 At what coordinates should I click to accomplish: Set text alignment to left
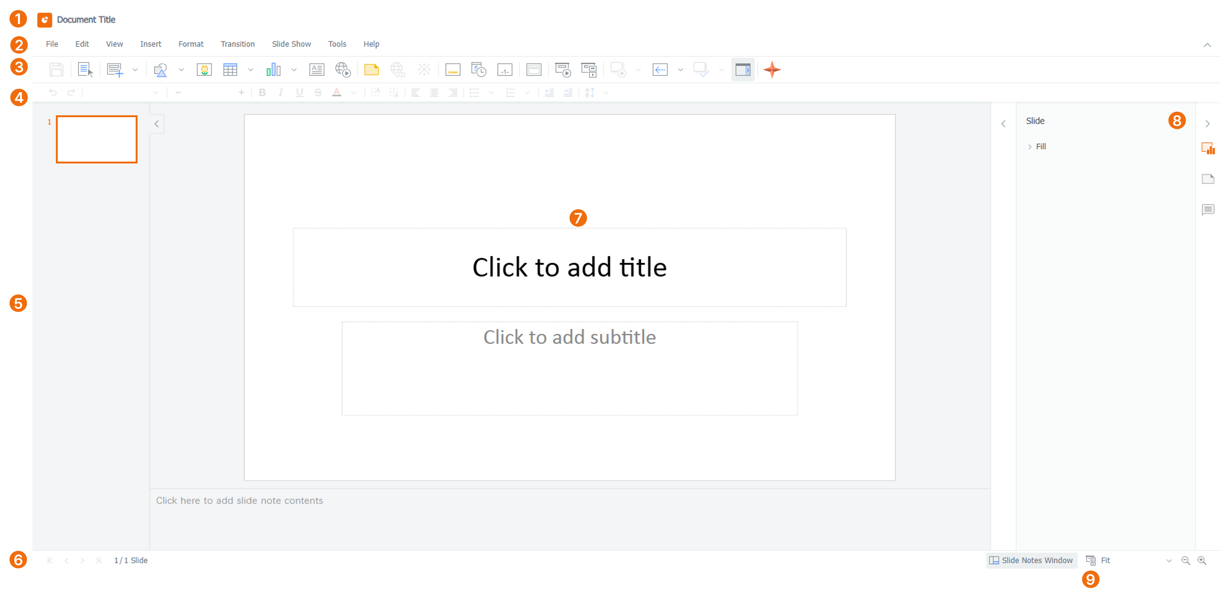point(415,92)
